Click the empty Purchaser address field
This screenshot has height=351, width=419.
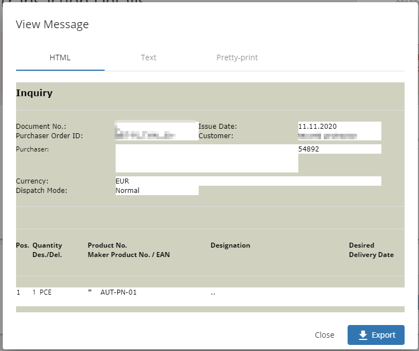click(x=206, y=159)
